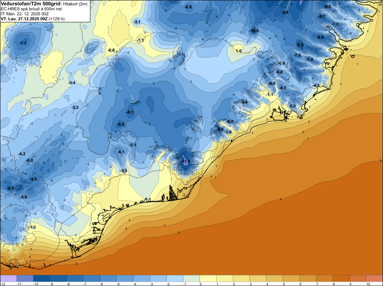Click the '-6.3' temperature label
The image size is (383, 286).
click(x=283, y=88)
